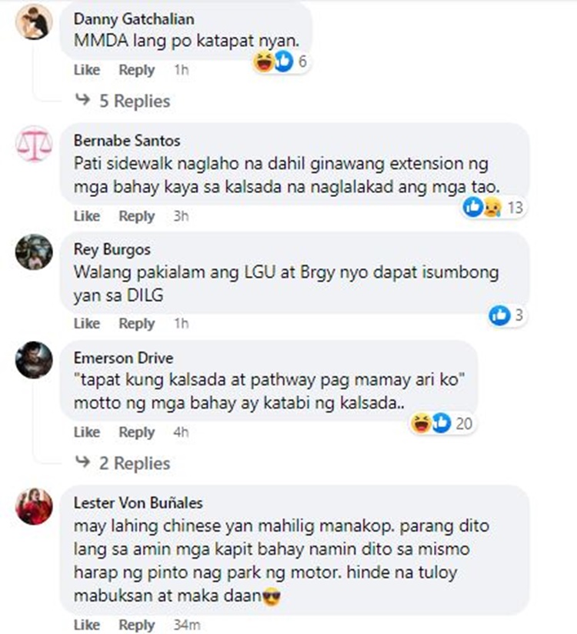Image resolution: width=577 pixels, height=634 pixels.
Task: Click the 3h timestamp on Bernabe's comment
Action: tap(181, 216)
